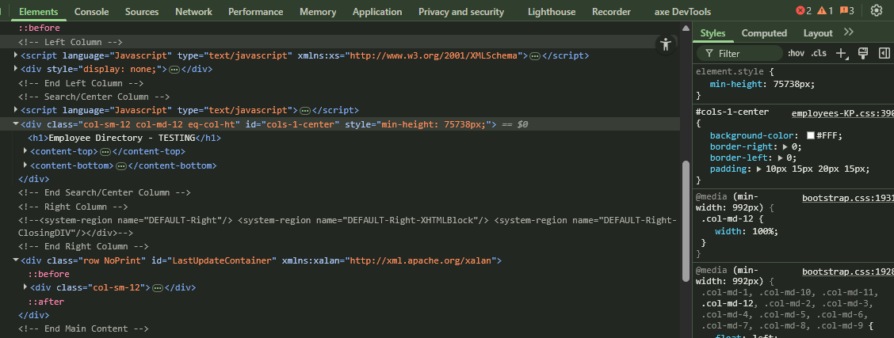Click the Styles Filter input field
Image resolution: width=894 pixels, height=338 pixels.
click(x=739, y=54)
